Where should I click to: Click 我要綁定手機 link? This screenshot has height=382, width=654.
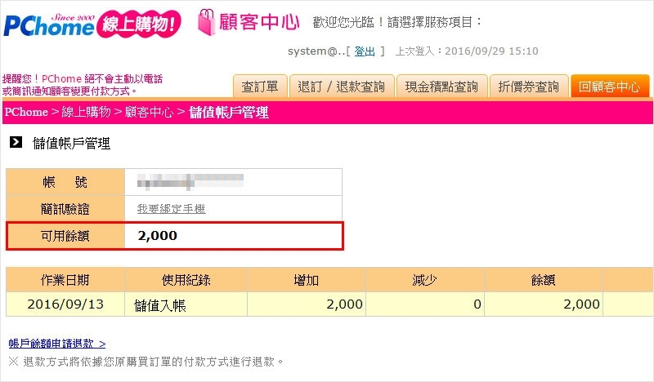(x=172, y=209)
